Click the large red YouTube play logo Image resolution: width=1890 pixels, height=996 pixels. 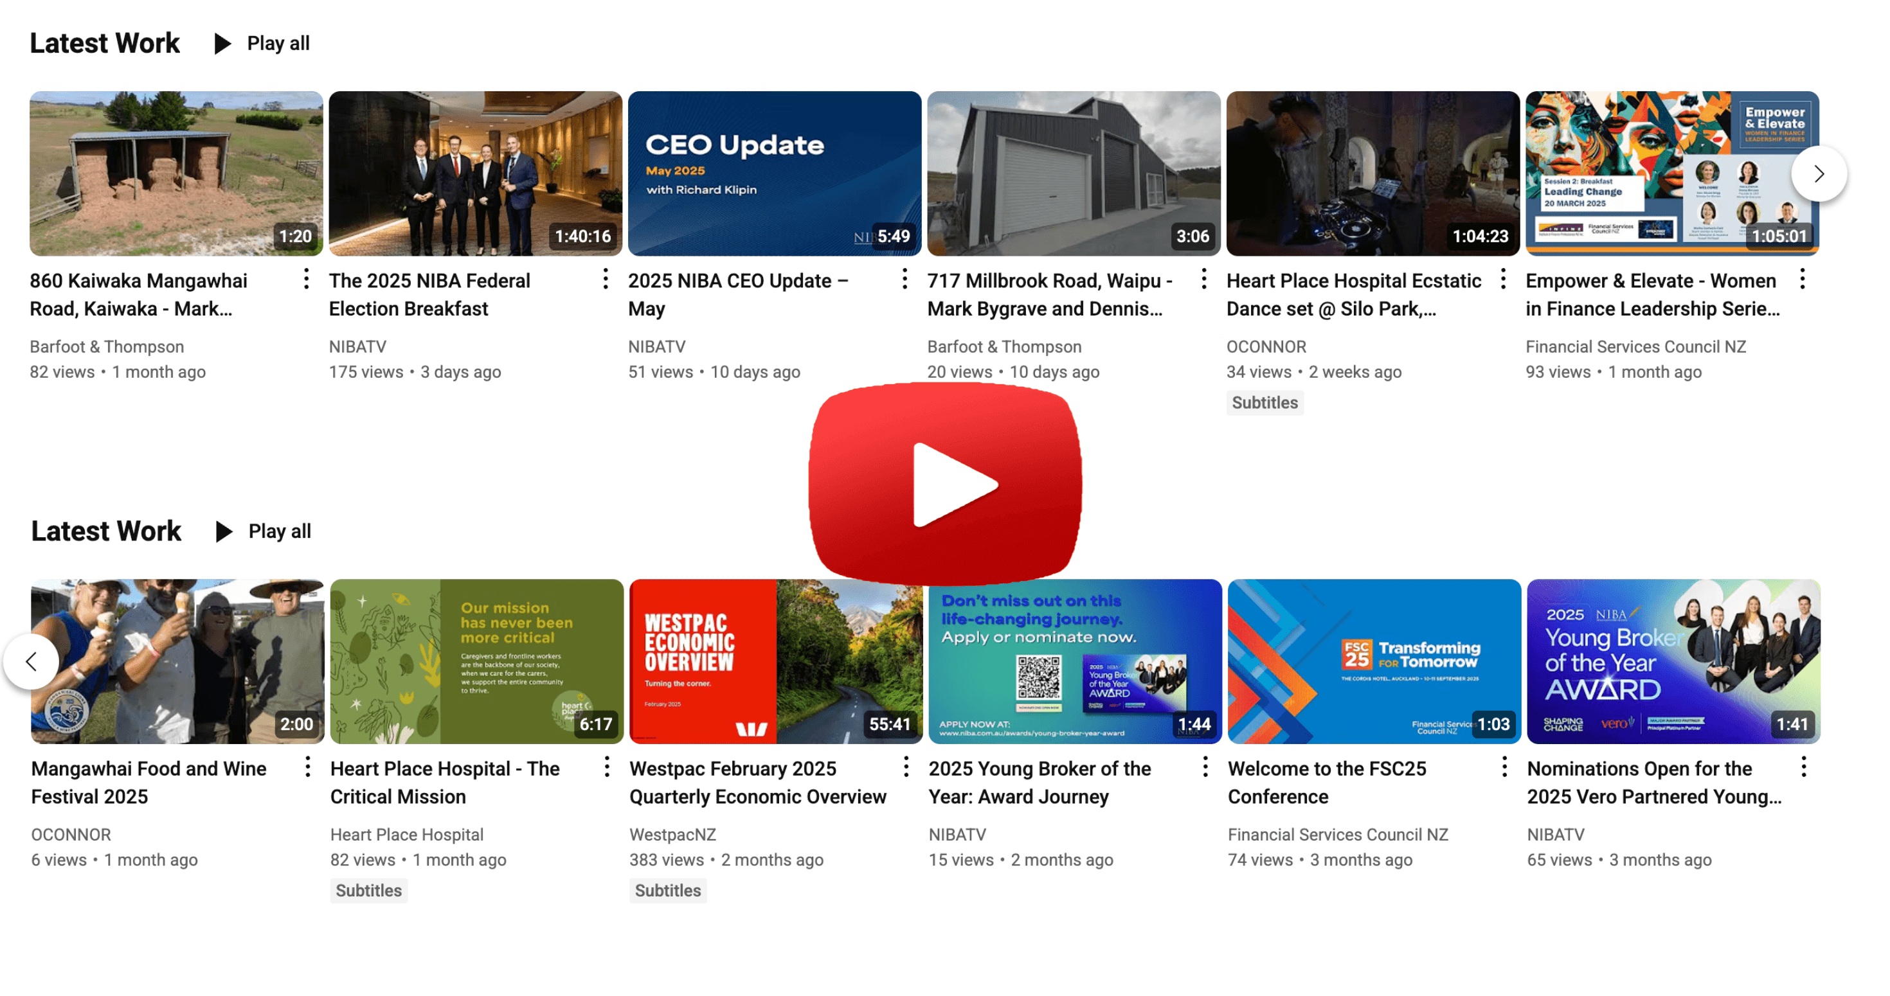pos(945,483)
